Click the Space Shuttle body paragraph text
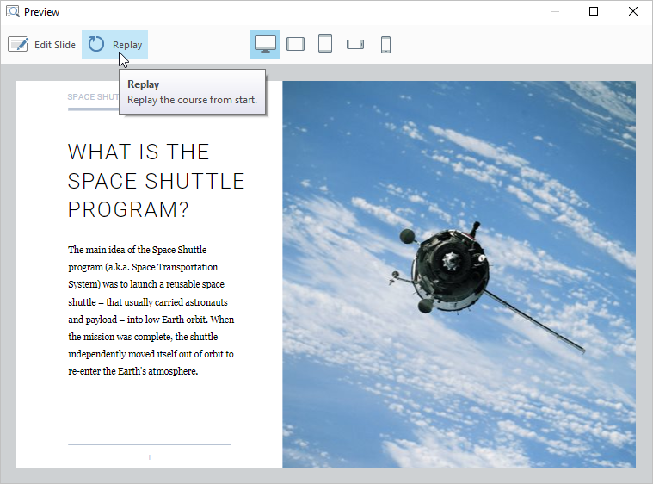The height and width of the screenshot is (484, 653). (151, 310)
